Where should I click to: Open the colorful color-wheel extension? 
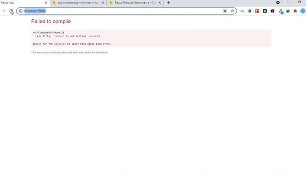250,11
